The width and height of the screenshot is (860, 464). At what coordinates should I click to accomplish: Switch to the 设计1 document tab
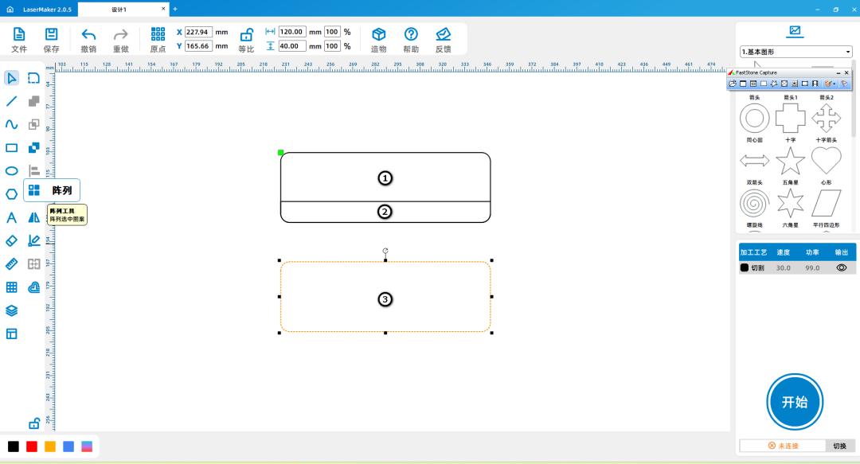119,9
